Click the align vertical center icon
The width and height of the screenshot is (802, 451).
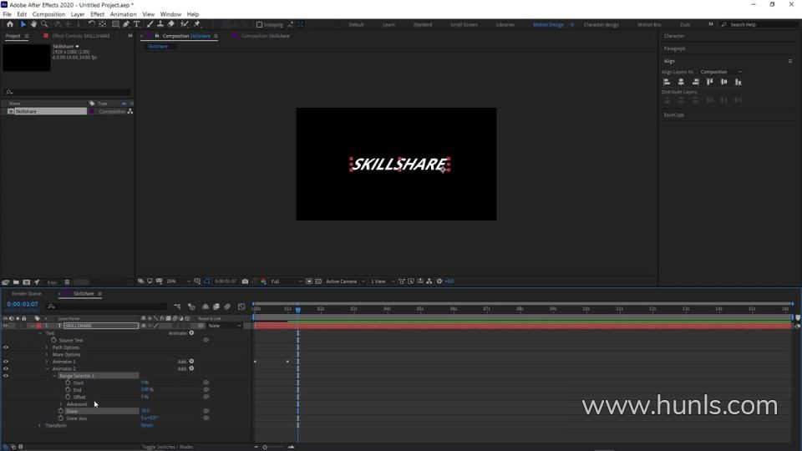[723, 82]
